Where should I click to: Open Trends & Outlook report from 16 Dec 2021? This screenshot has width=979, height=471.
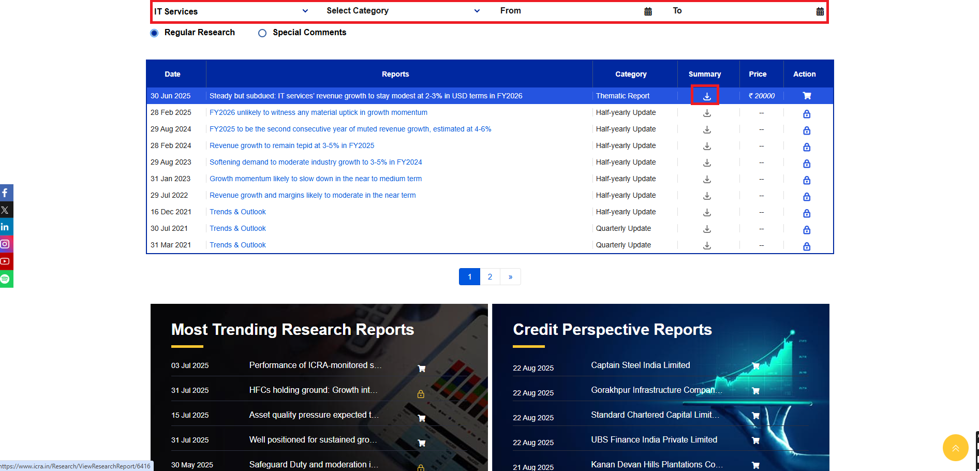tap(238, 212)
